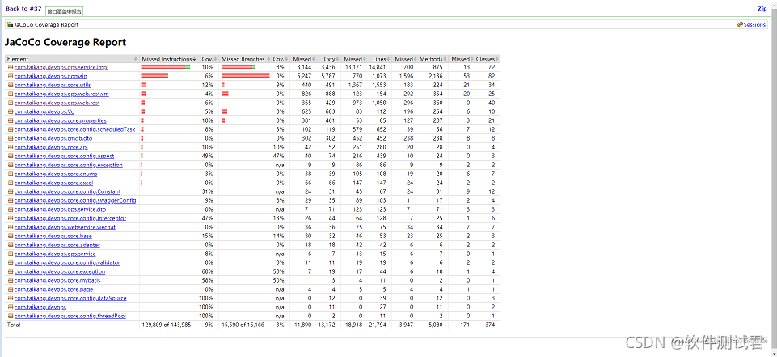Sort by Lines column header
Screen dimensions: 777x357
pos(379,59)
